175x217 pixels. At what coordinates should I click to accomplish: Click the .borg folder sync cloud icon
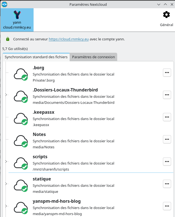point(21,74)
